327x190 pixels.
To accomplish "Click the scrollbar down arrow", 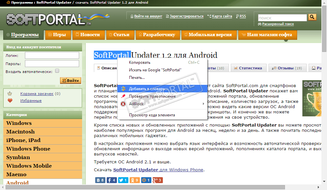I will coord(324,182).
